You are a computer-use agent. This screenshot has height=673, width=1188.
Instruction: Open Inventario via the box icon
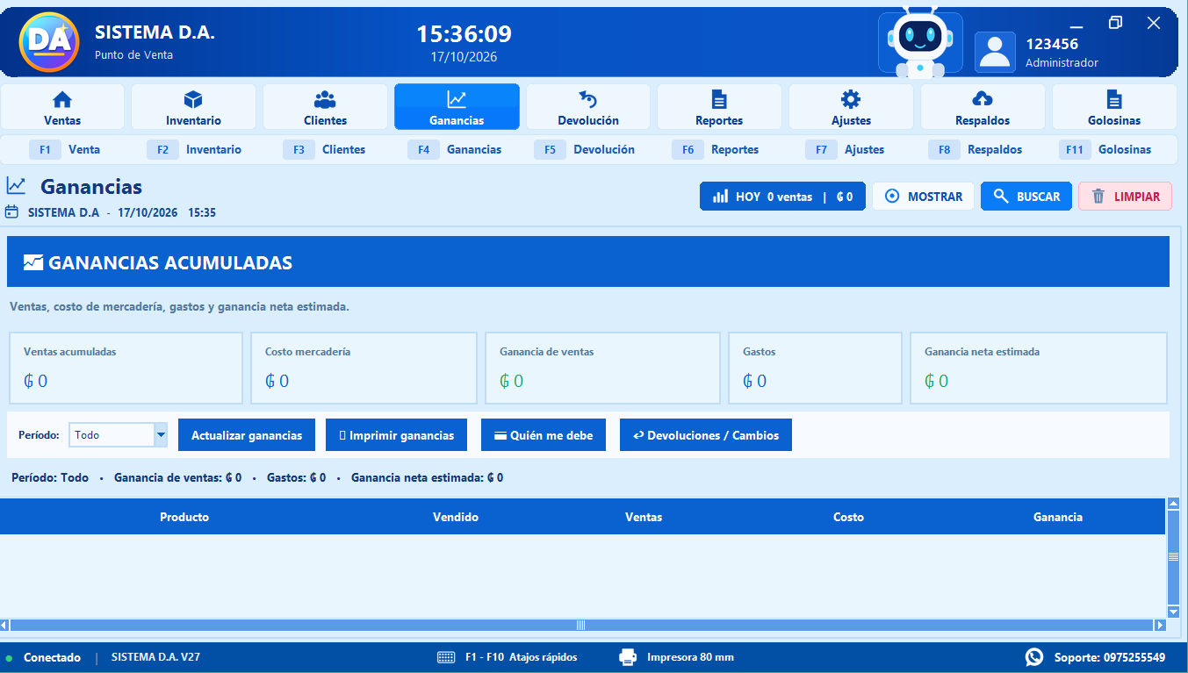(193, 99)
